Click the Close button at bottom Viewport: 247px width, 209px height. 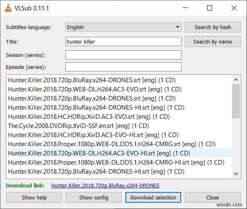[x=213, y=197]
